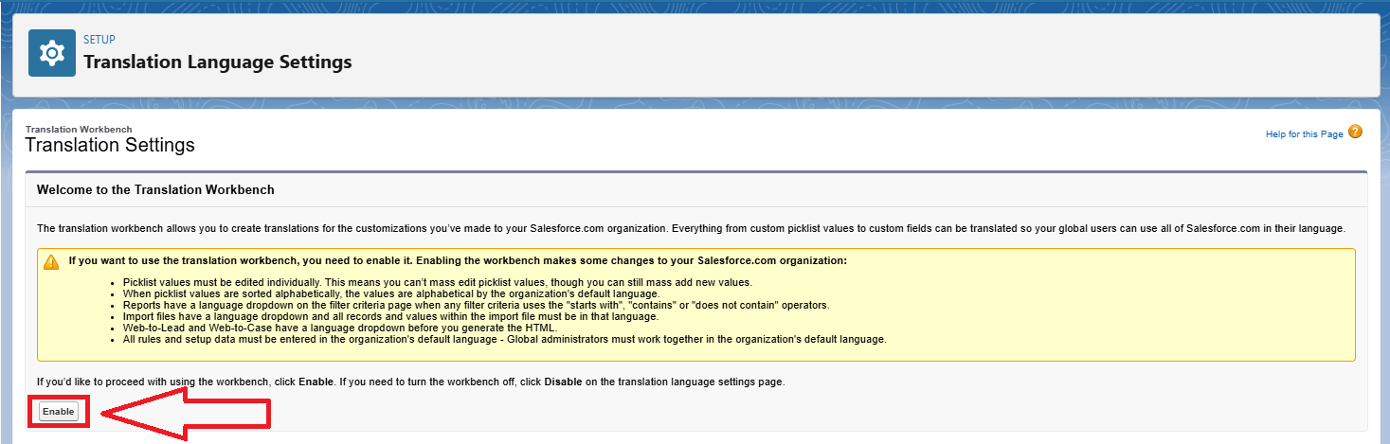
Task: Click the Welcome to the Translation Workbench header
Action: [155, 189]
